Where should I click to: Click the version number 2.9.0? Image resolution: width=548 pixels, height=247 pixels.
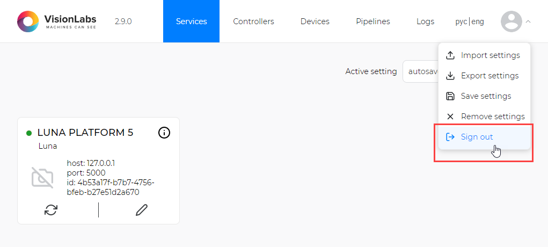point(123,21)
